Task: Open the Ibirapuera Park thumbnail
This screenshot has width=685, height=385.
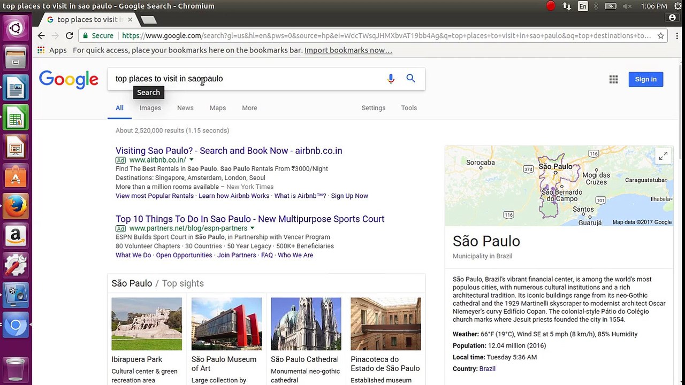Action: tap(147, 324)
